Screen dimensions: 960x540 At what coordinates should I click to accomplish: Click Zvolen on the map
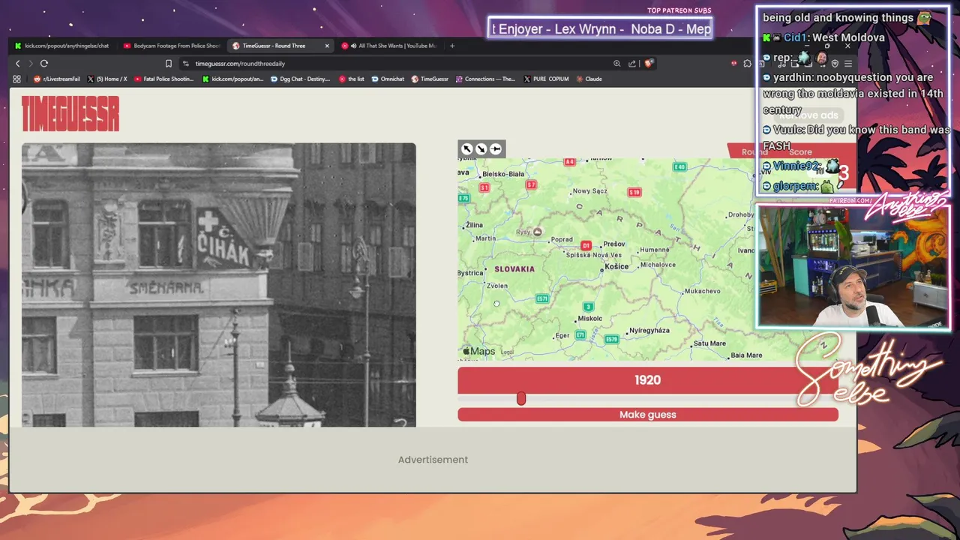(497, 286)
